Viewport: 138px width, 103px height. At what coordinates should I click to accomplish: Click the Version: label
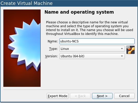pos(51,56)
